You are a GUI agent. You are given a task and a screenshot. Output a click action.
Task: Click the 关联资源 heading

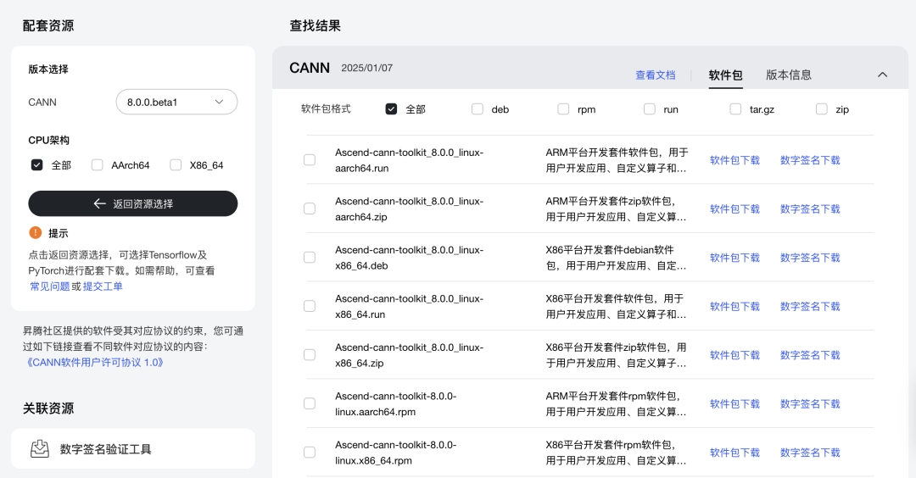pos(48,408)
